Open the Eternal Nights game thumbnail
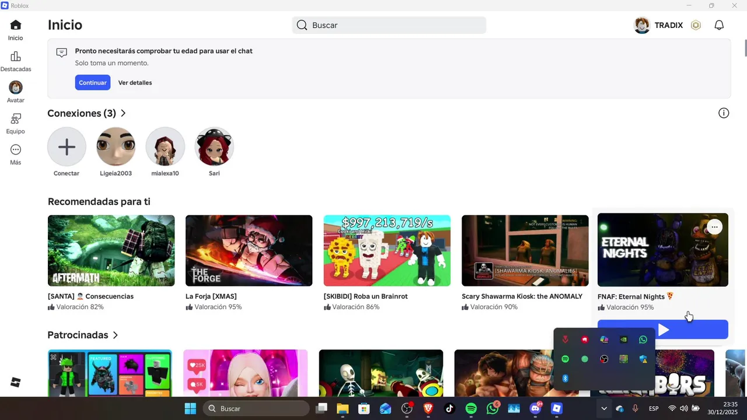 coord(663,250)
